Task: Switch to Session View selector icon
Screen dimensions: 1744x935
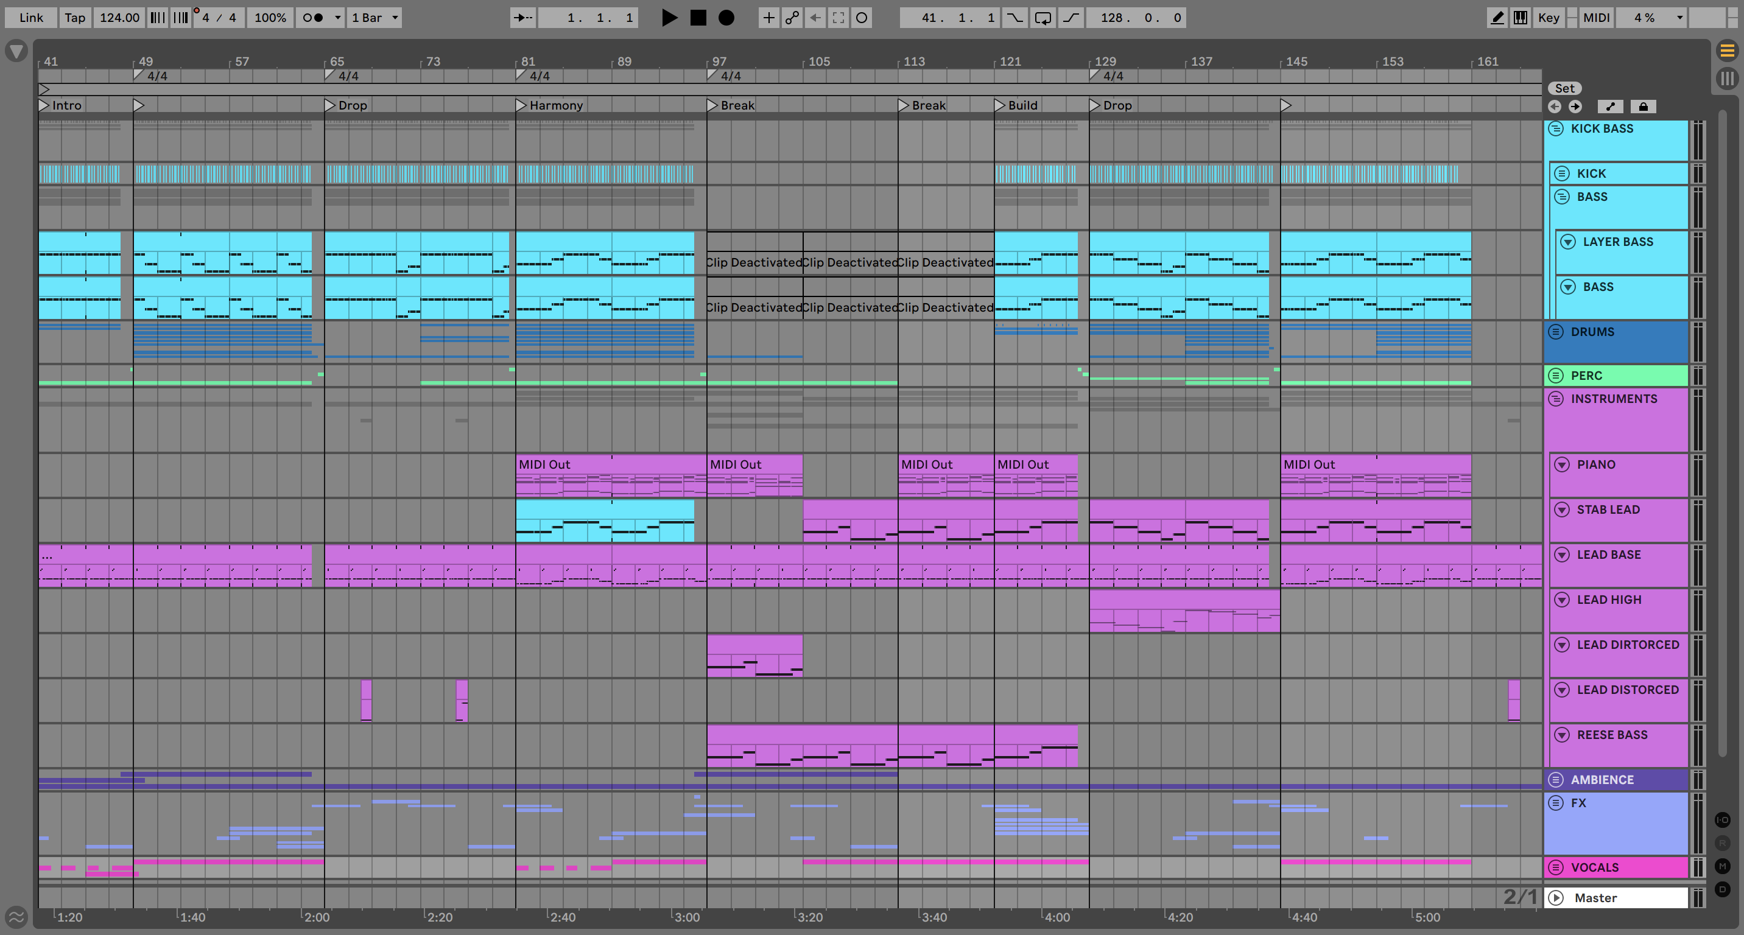Action: (1727, 79)
